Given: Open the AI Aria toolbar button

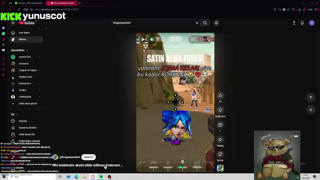Looking at the screenshot, I should 310,9.
